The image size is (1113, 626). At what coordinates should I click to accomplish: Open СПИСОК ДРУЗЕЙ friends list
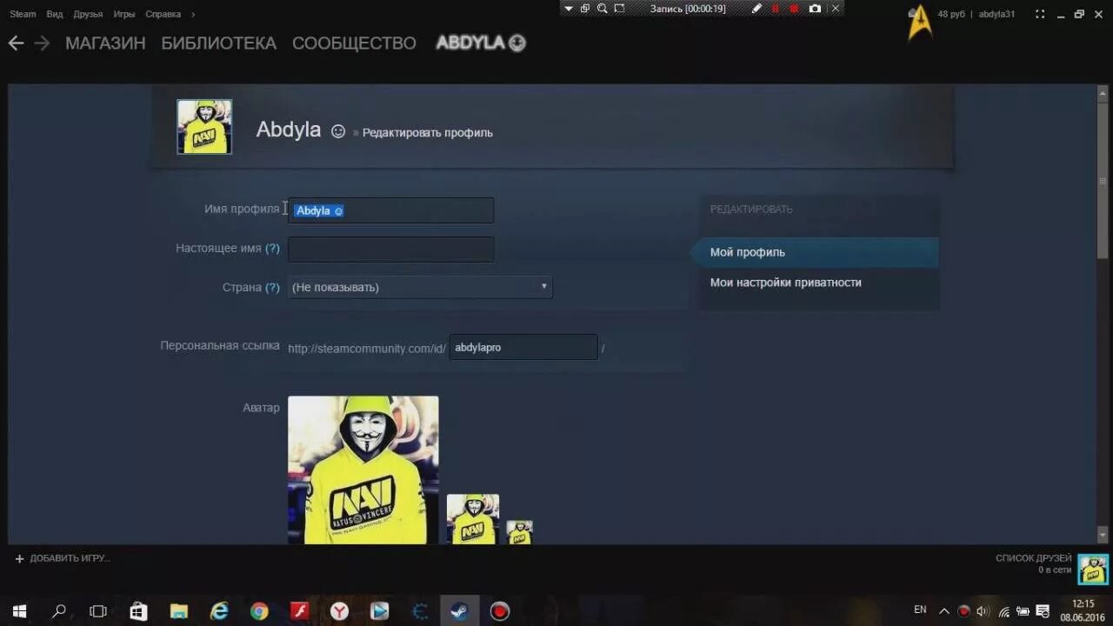1033,558
